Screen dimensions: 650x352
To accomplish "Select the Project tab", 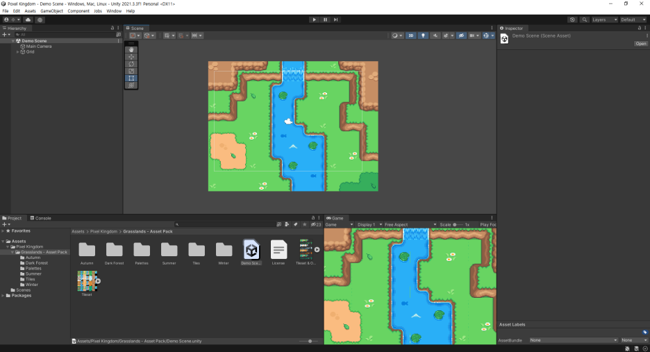I will click(12, 218).
